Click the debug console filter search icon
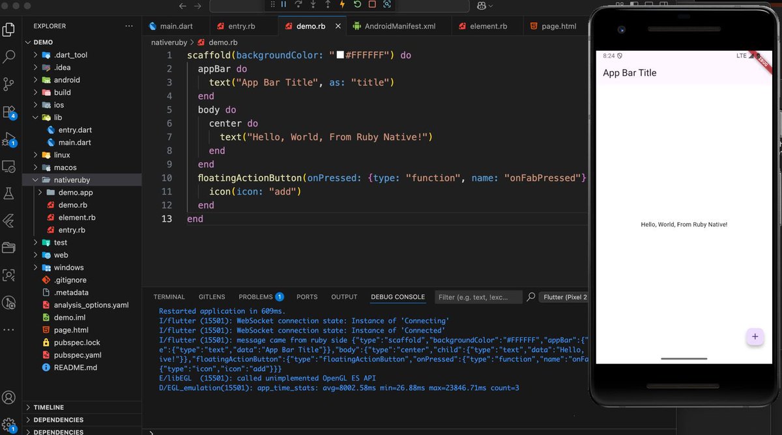 pos(531,297)
